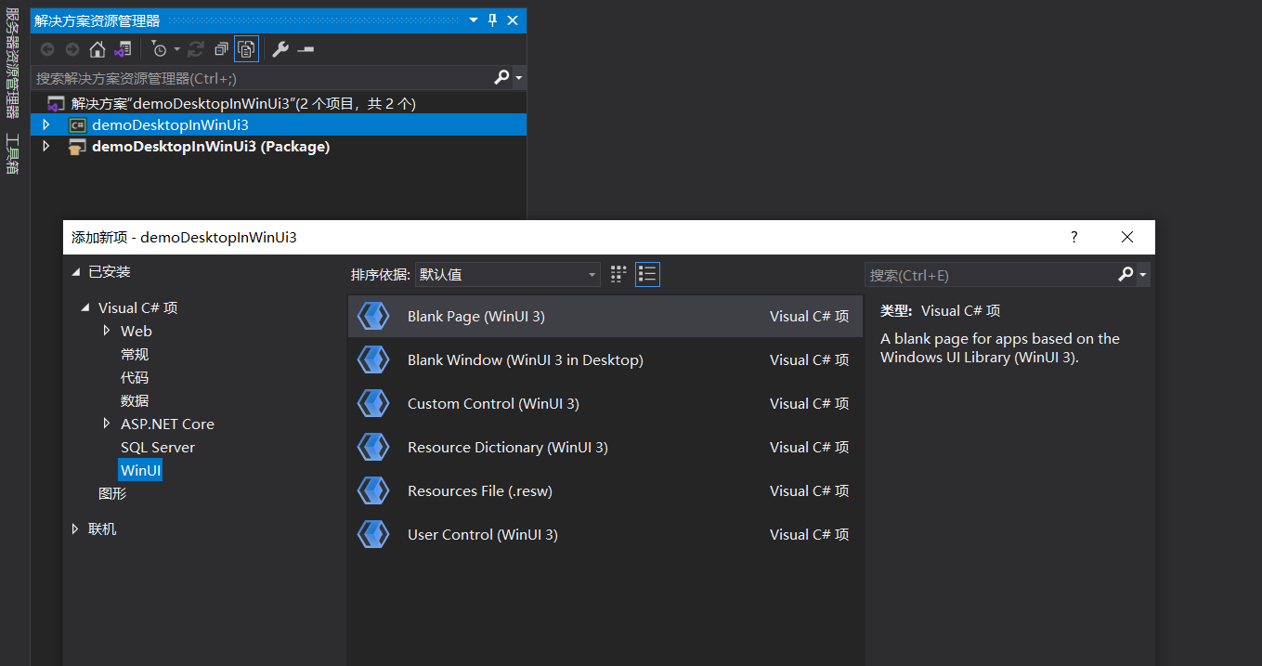Image resolution: width=1262 pixels, height=666 pixels.
Task: Collapse the Visual C# 项 tree node
Action: click(87, 307)
